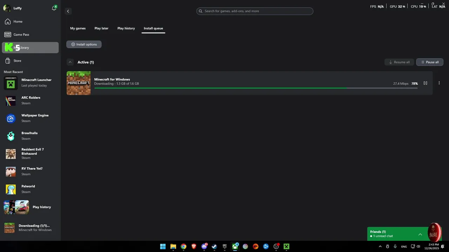Open Palworld from Most Recent
This screenshot has height=252, width=449.
point(31,189)
